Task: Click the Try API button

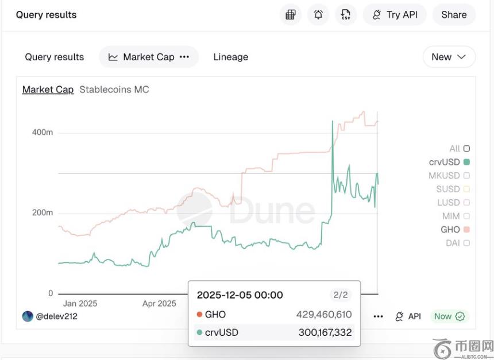Action: click(x=395, y=15)
